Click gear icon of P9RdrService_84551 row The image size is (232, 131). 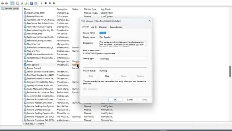pos(25,13)
